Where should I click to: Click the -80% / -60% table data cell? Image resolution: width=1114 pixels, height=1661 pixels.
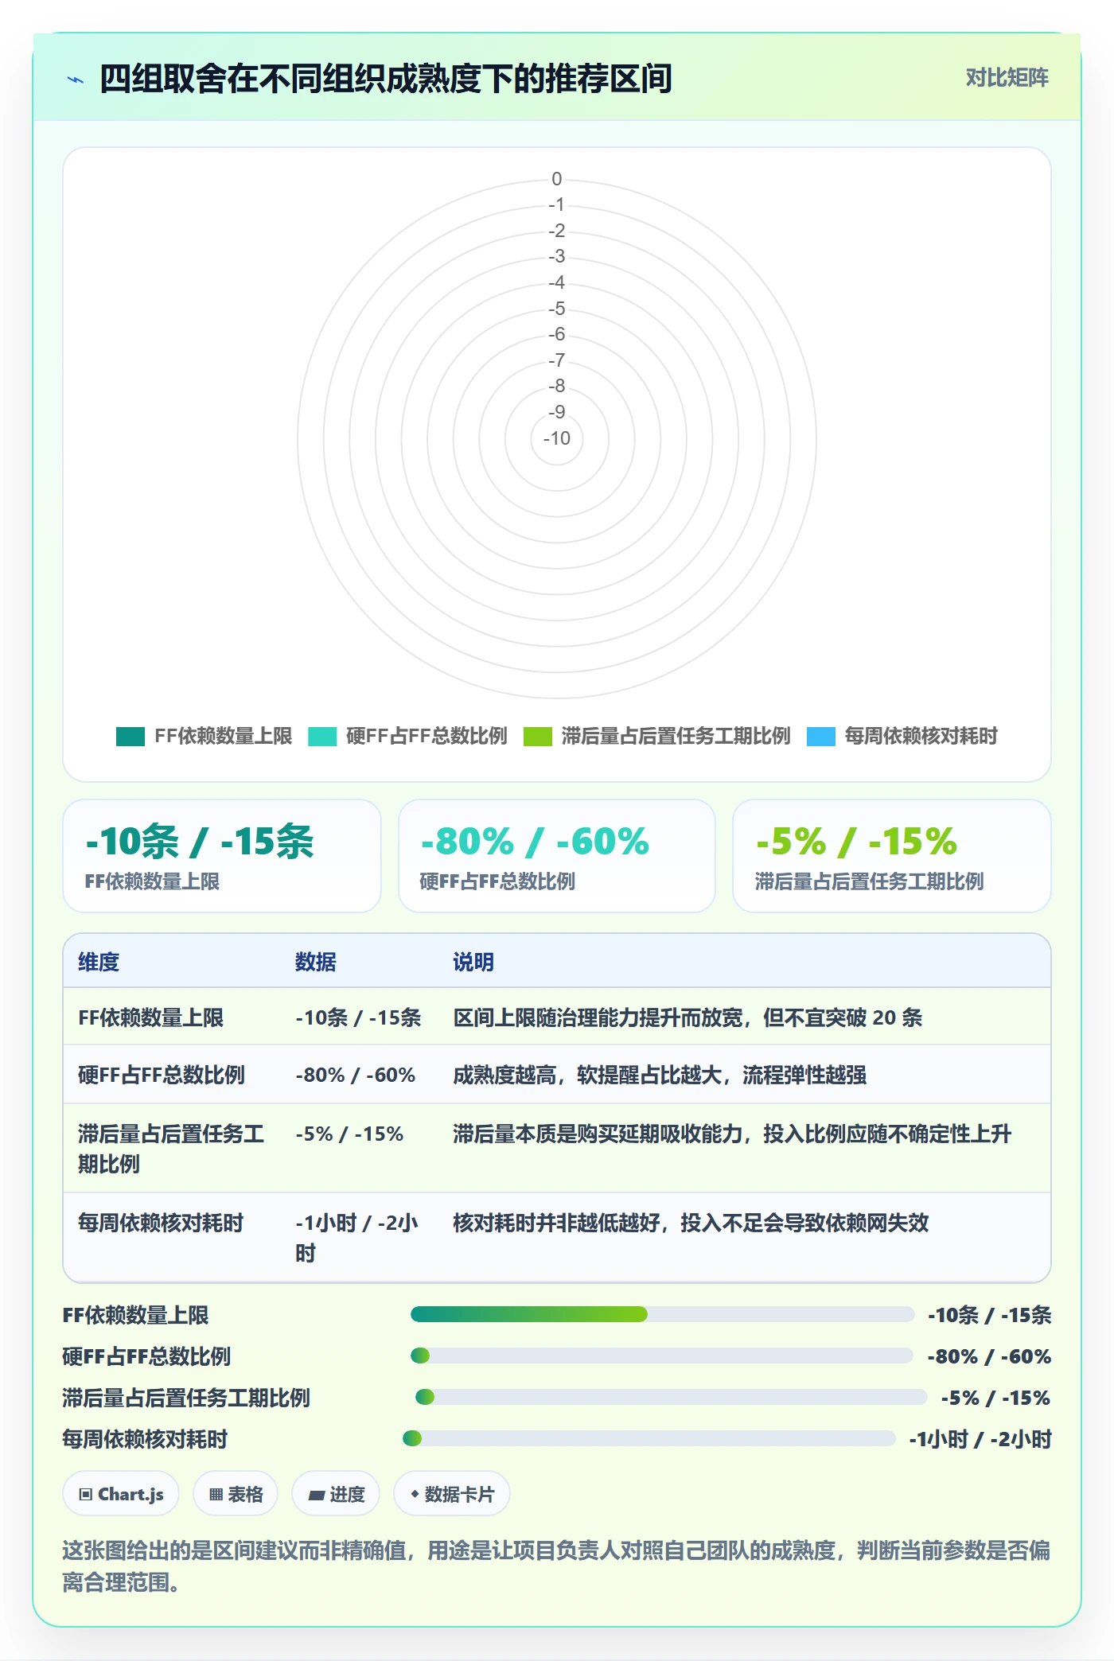point(356,1075)
